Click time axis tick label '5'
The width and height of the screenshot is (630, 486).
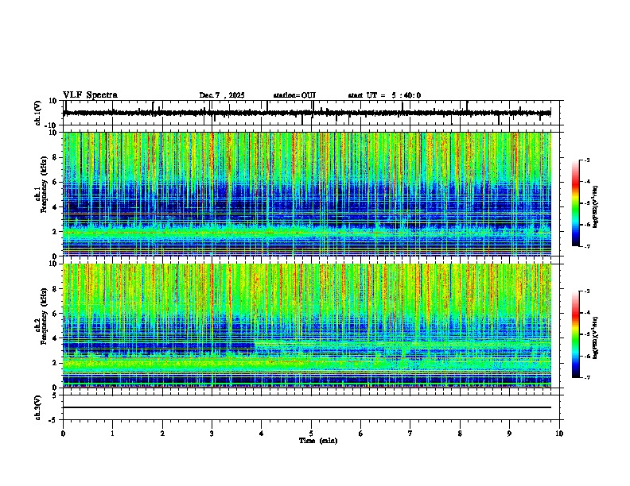pyautogui.click(x=311, y=434)
